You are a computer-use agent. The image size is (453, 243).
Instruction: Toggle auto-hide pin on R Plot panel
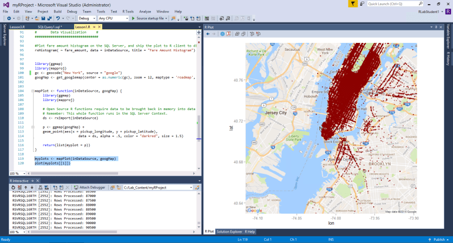(x=436, y=27)
